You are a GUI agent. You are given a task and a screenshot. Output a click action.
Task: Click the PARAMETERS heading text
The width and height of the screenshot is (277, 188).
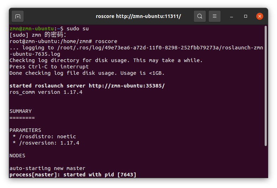(25, 130)
